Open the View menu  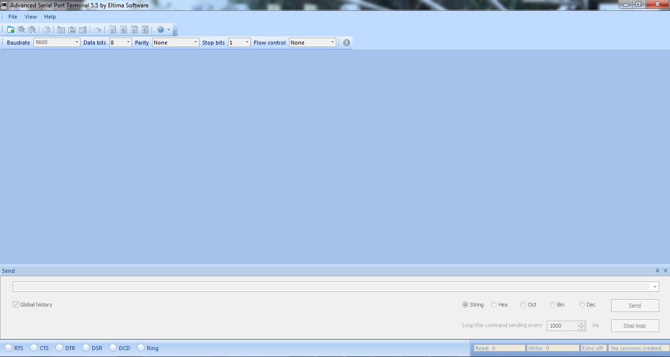[x=30, y=17]
